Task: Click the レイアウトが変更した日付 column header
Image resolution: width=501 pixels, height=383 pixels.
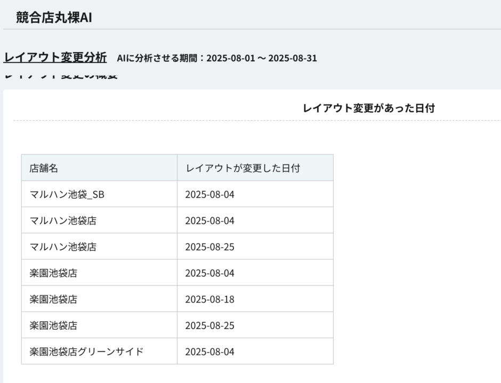Action: [x=243, y=168]
